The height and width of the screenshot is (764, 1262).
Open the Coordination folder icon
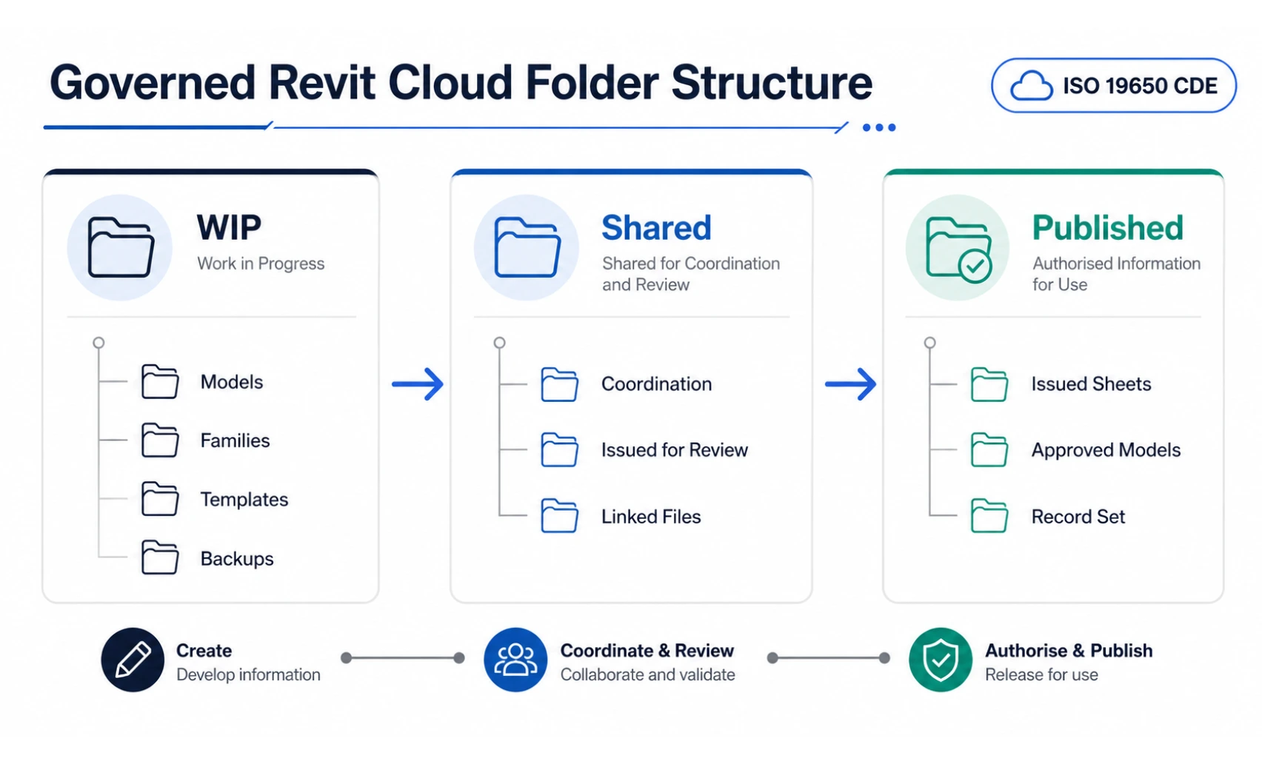coord(559,384)
